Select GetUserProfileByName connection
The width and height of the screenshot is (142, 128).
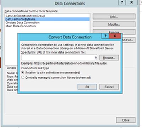click(x=47, y=19)
